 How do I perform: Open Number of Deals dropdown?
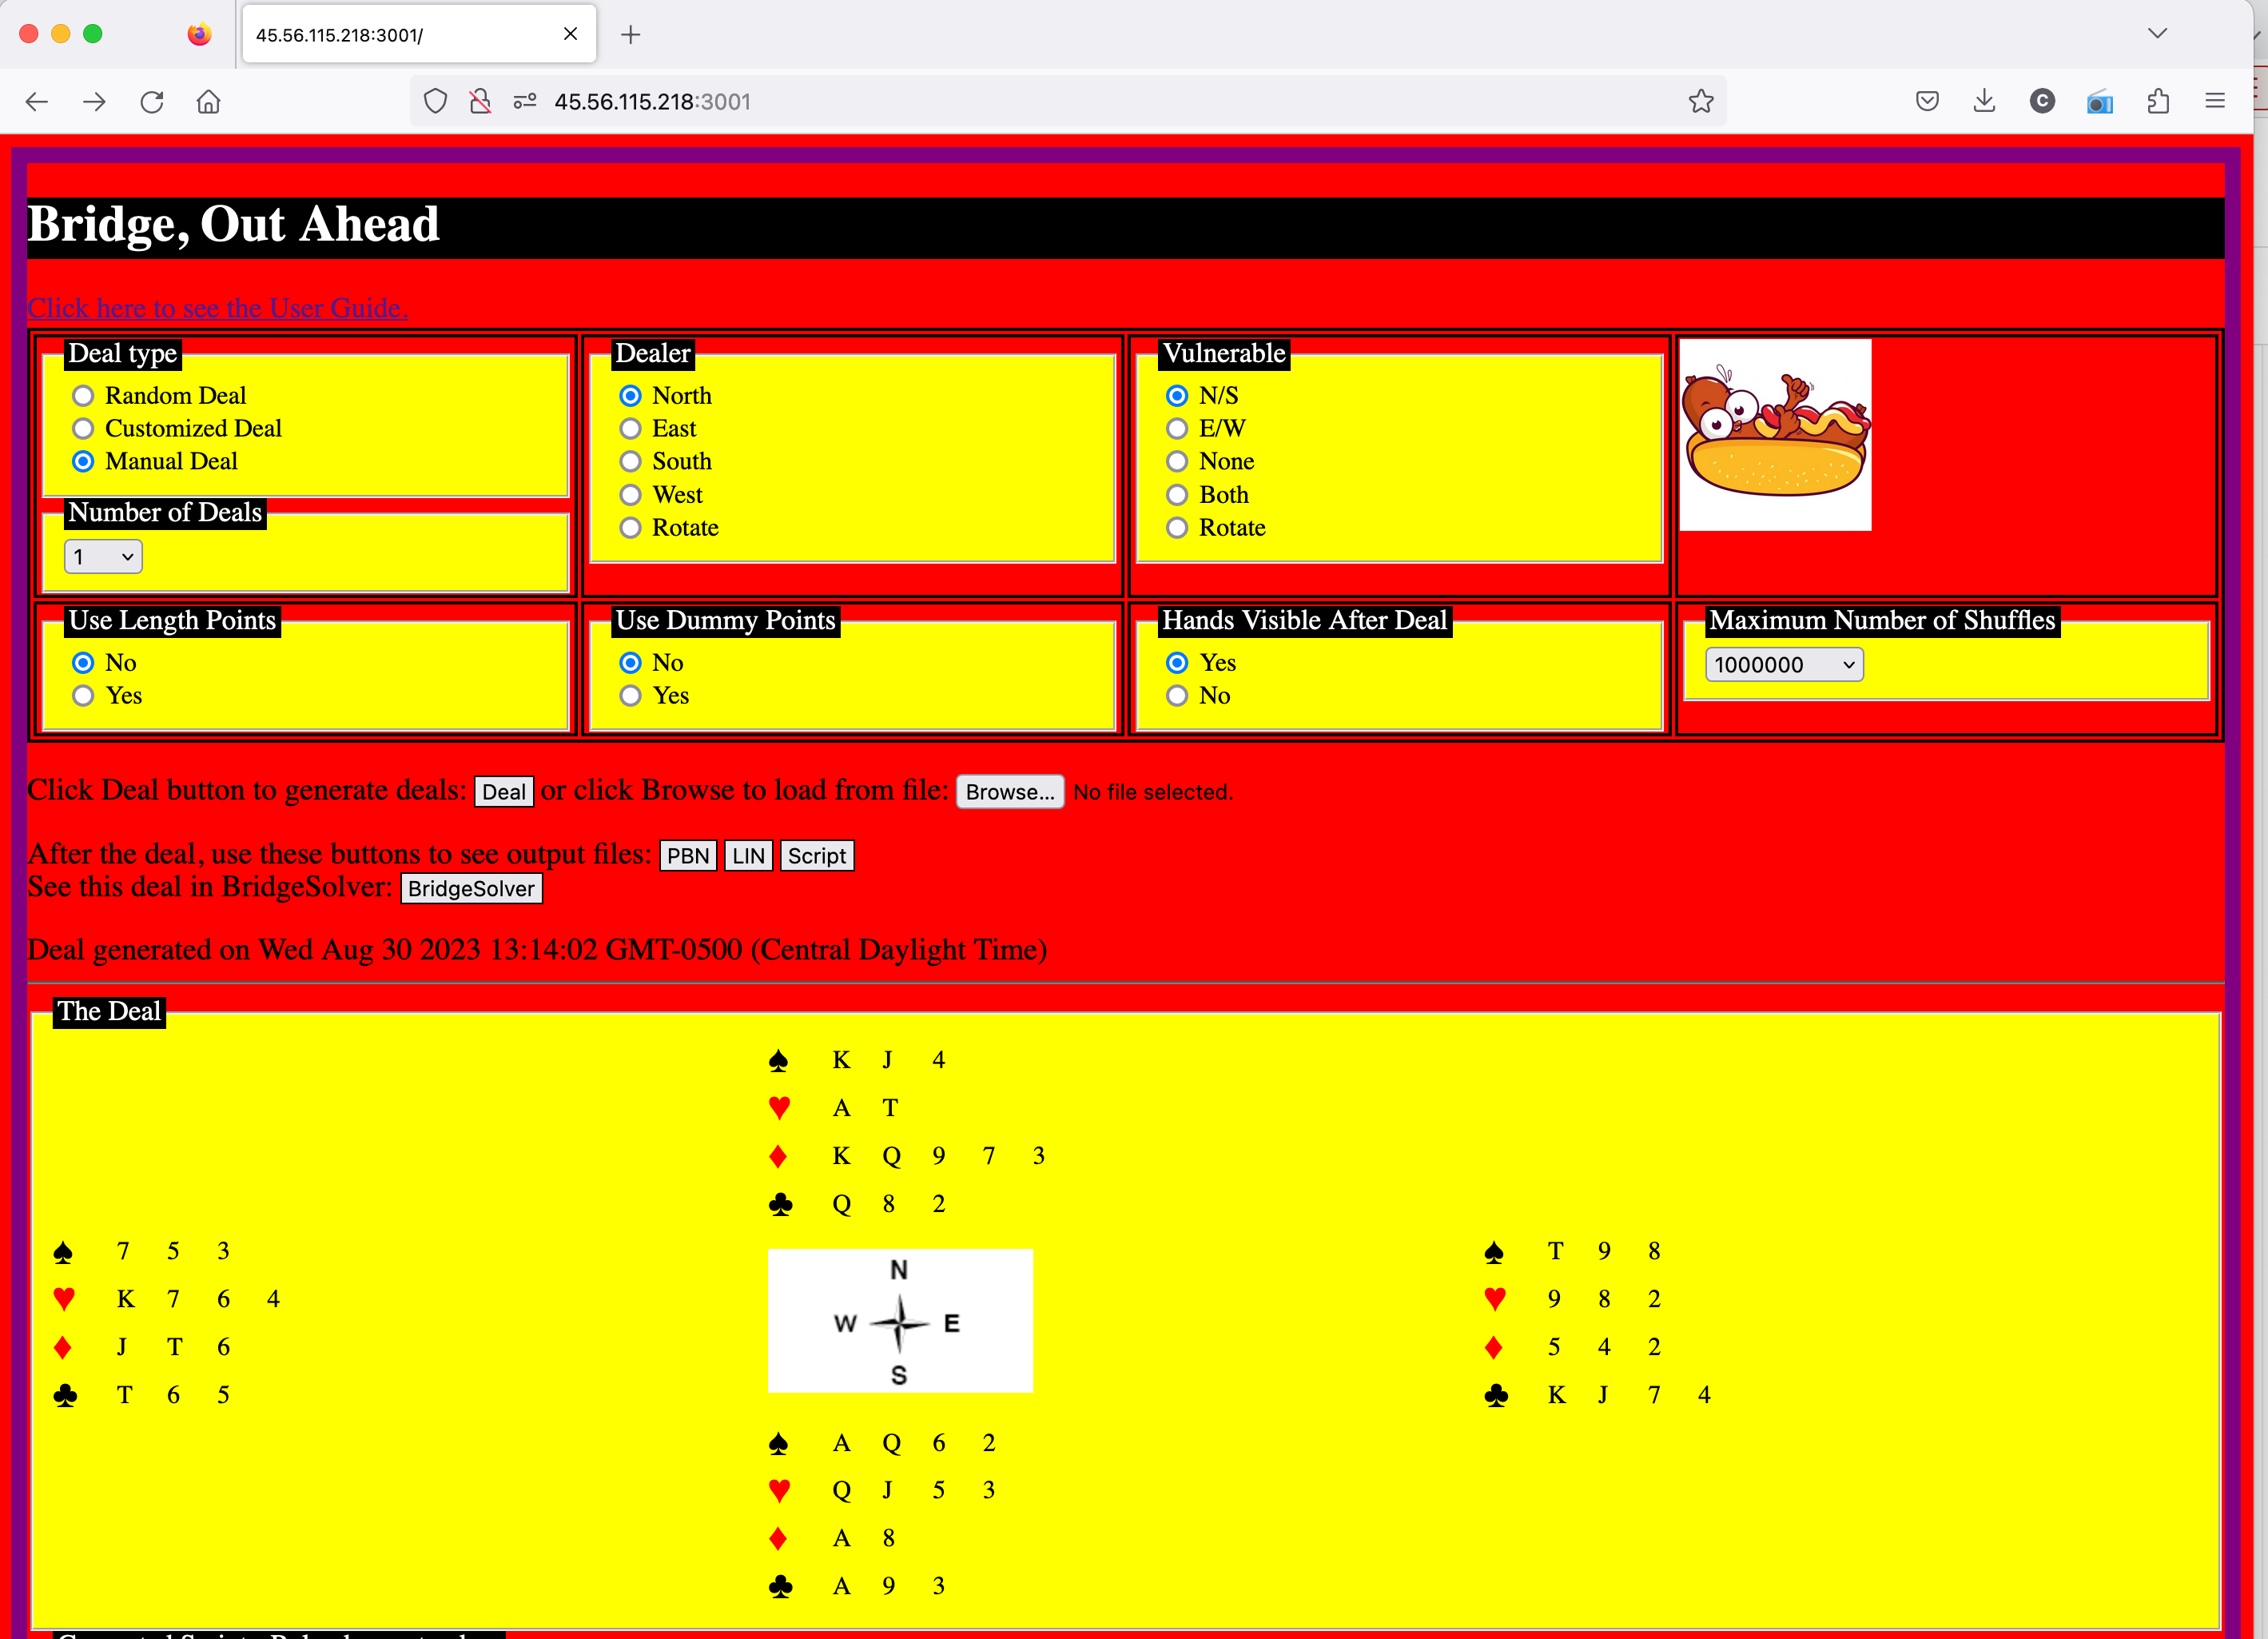103,557
